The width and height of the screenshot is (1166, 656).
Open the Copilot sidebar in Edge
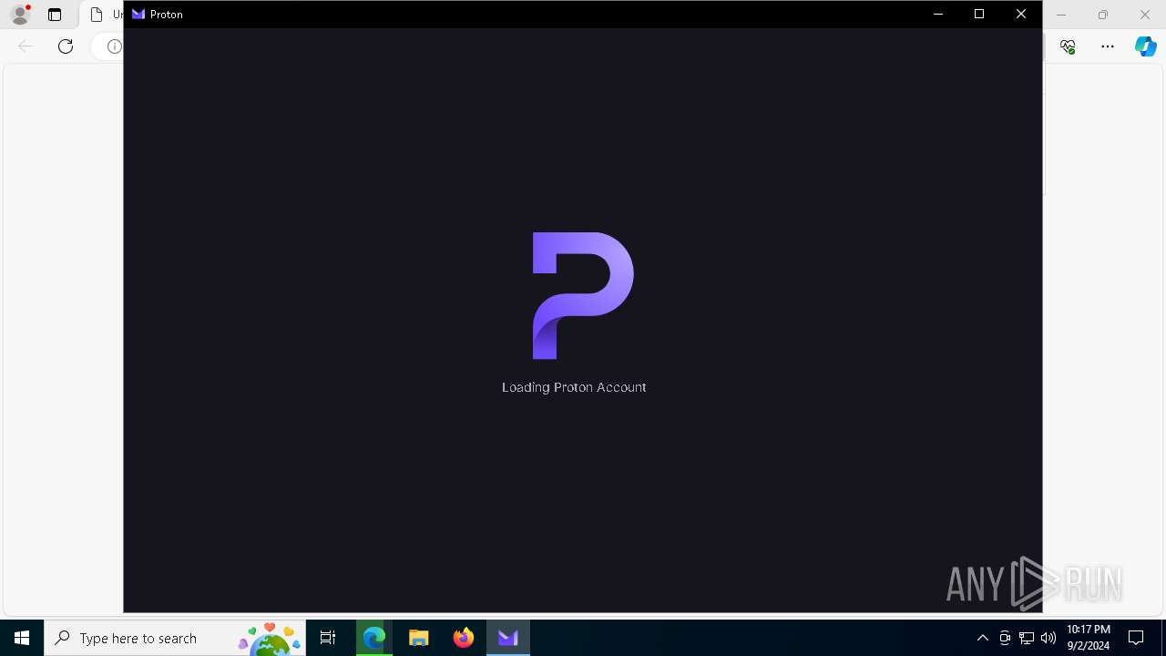(x=1145, y=46)
